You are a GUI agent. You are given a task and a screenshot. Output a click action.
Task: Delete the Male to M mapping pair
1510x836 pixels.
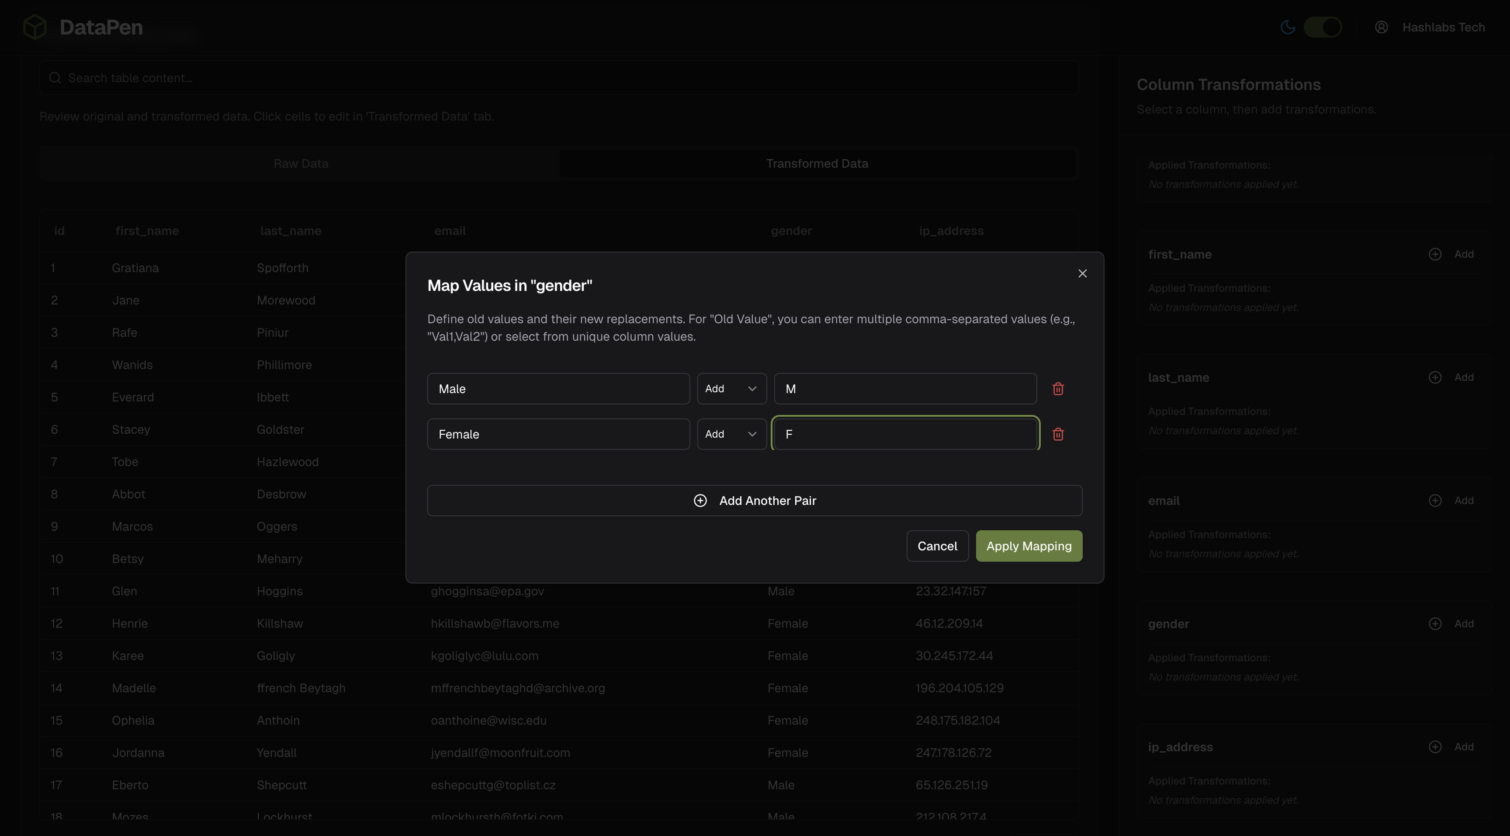point(1057,389)
